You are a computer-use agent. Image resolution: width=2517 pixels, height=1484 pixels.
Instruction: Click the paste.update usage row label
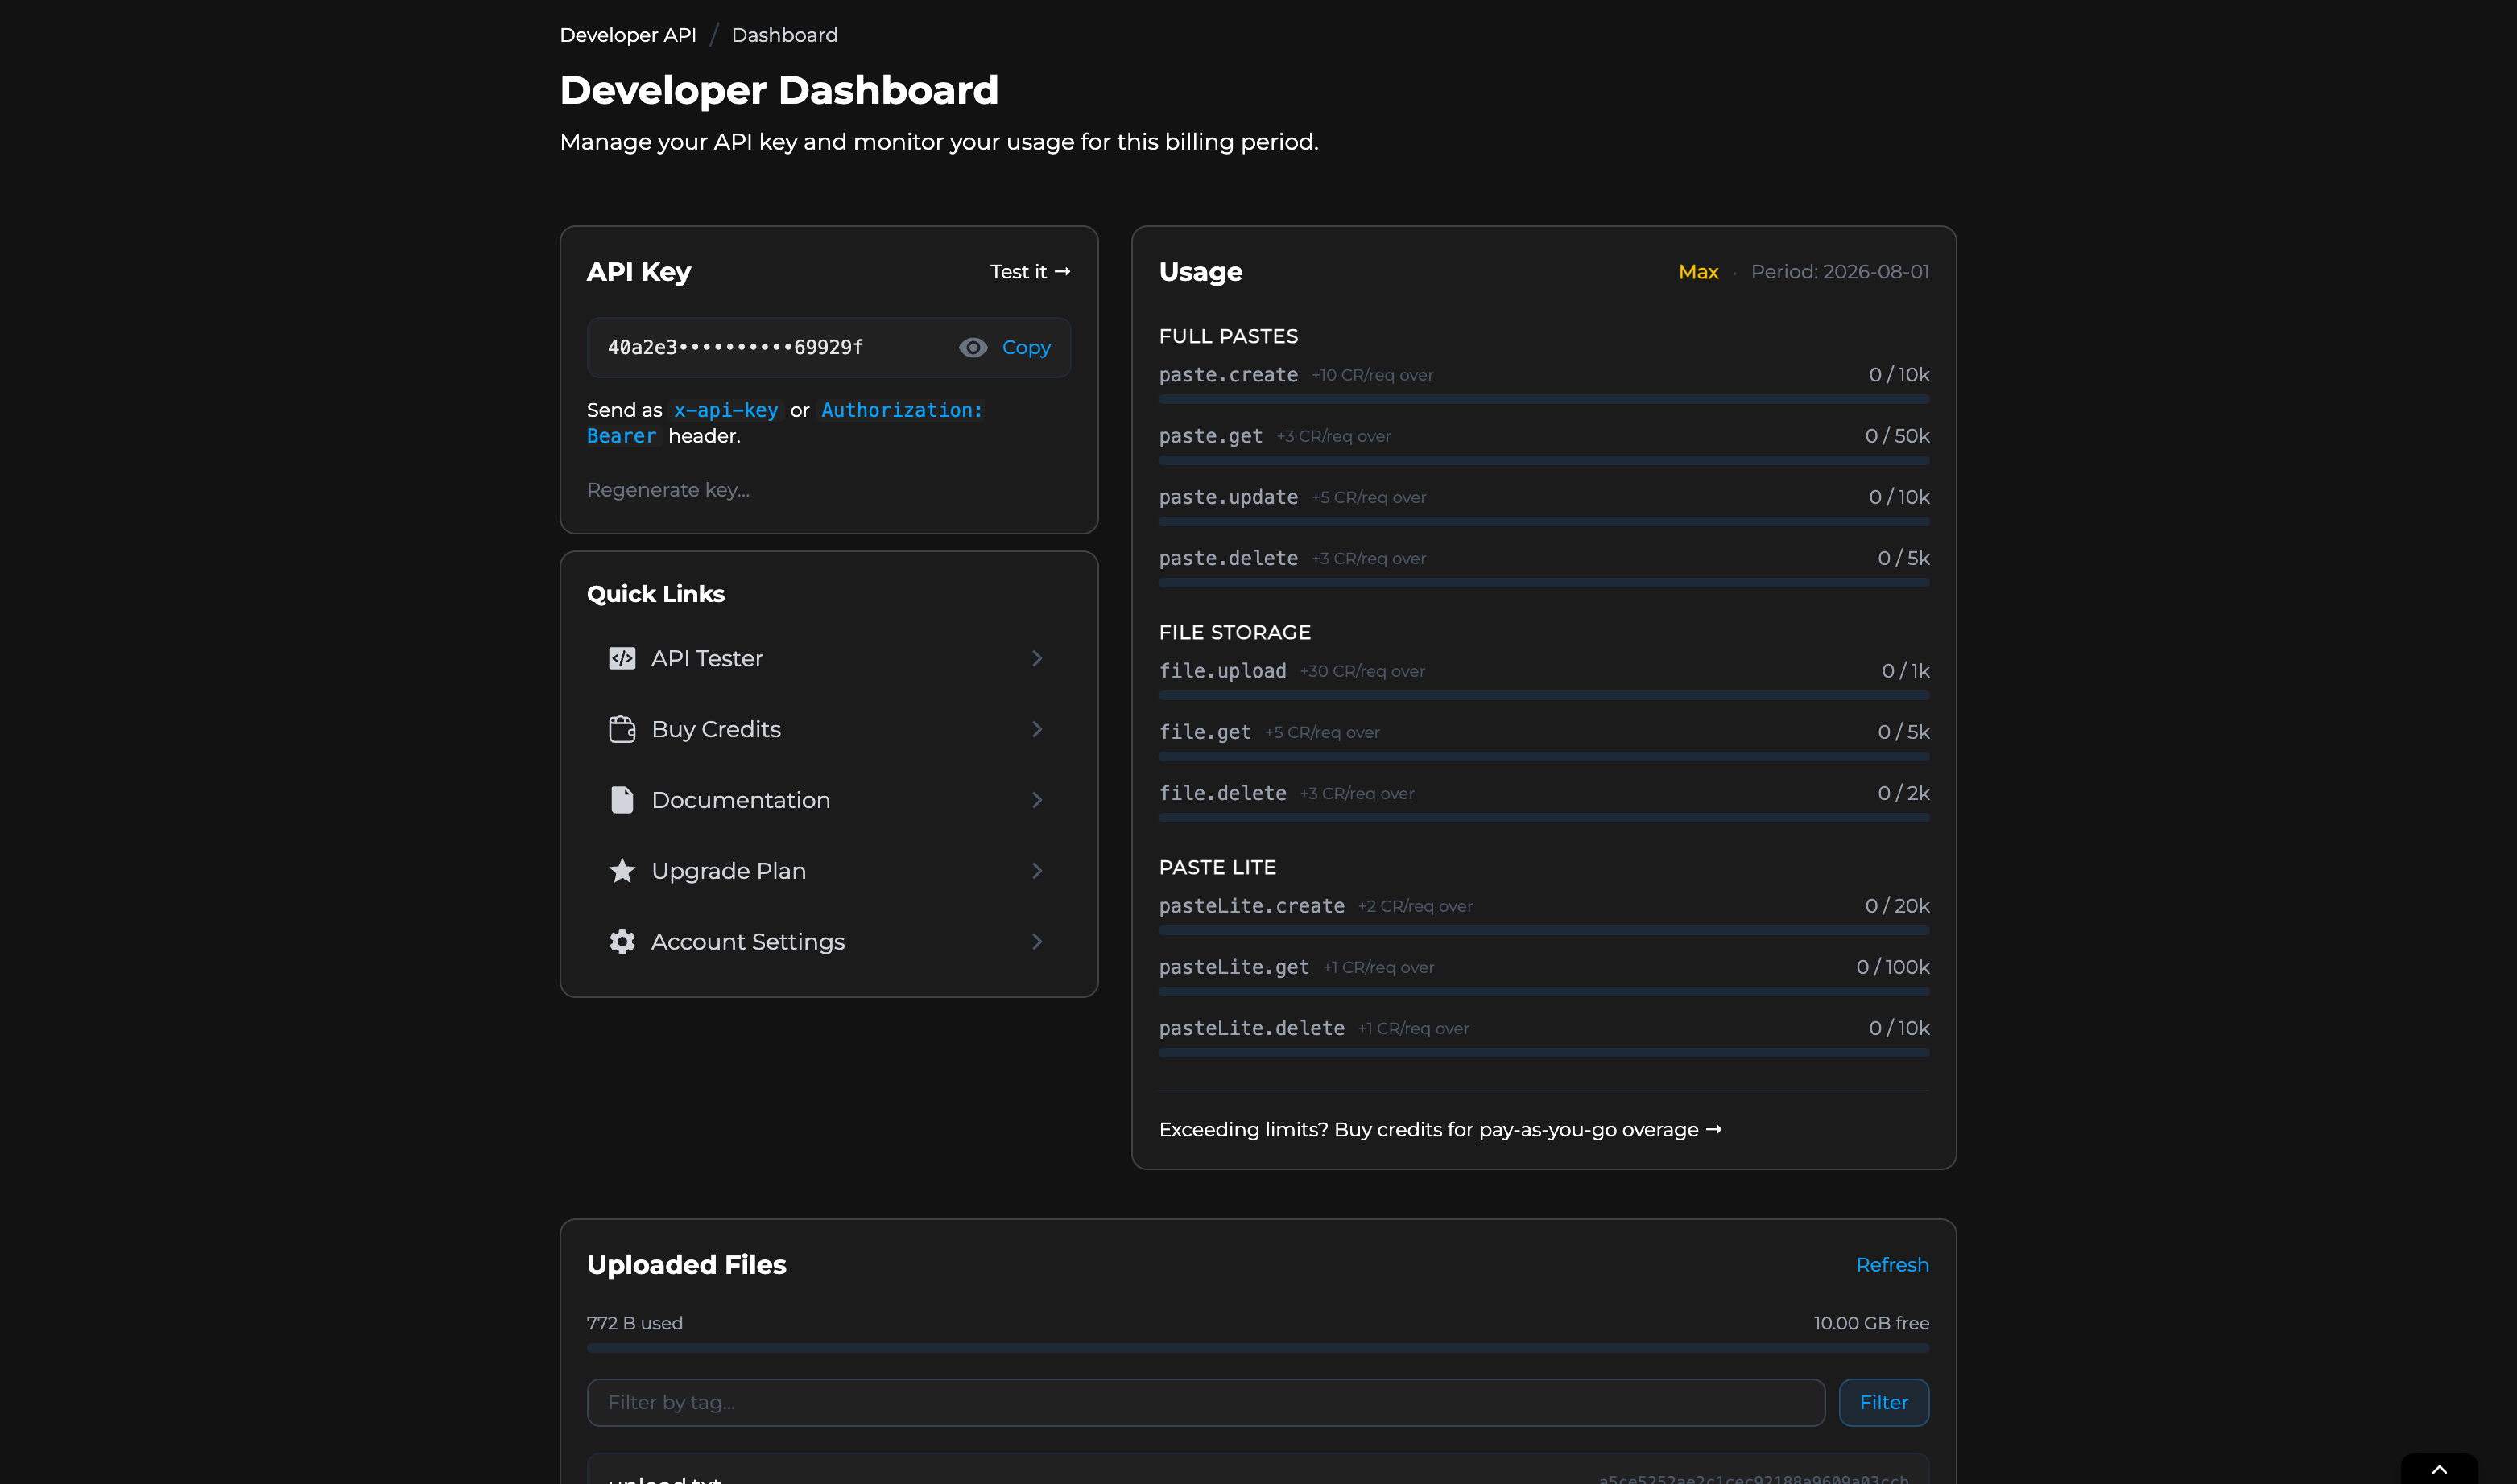tap(1227, 497)
